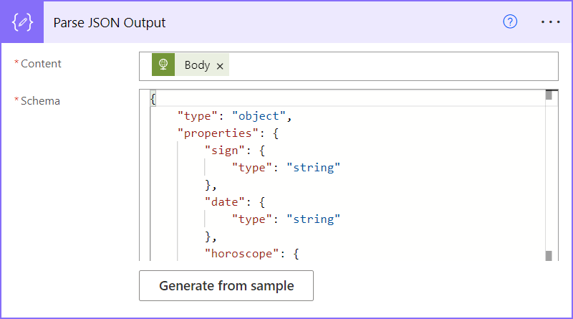Click the Schema field label
This screenshot has height=319, width=573.
(40, 101)
